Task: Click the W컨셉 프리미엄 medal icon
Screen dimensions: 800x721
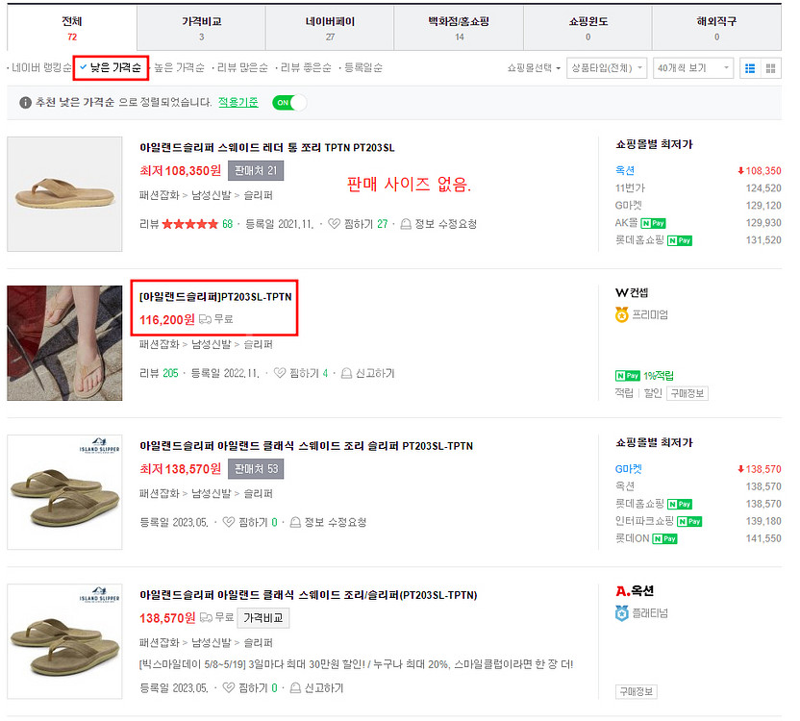Action: point(621,314)
